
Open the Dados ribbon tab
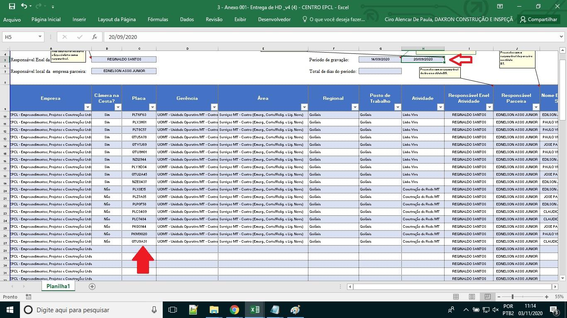point(187,19)
